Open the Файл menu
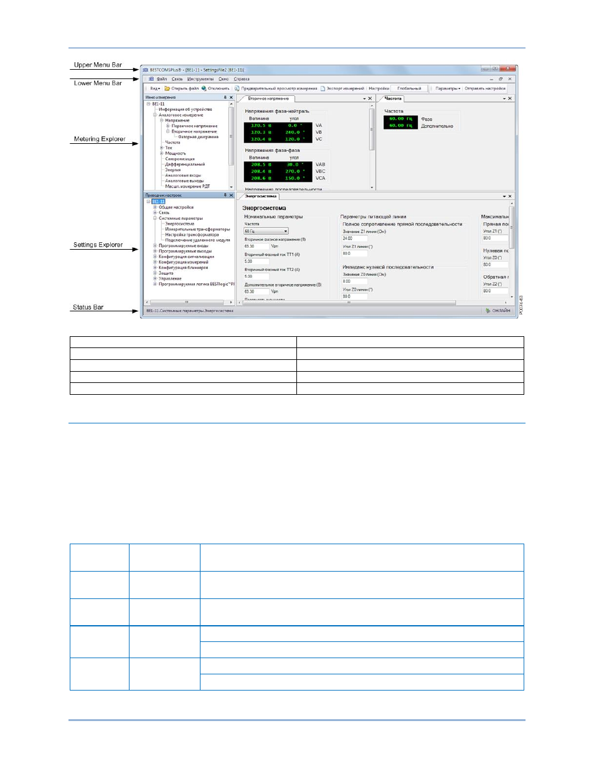594x769 pixels. click(x=162, y=79)
